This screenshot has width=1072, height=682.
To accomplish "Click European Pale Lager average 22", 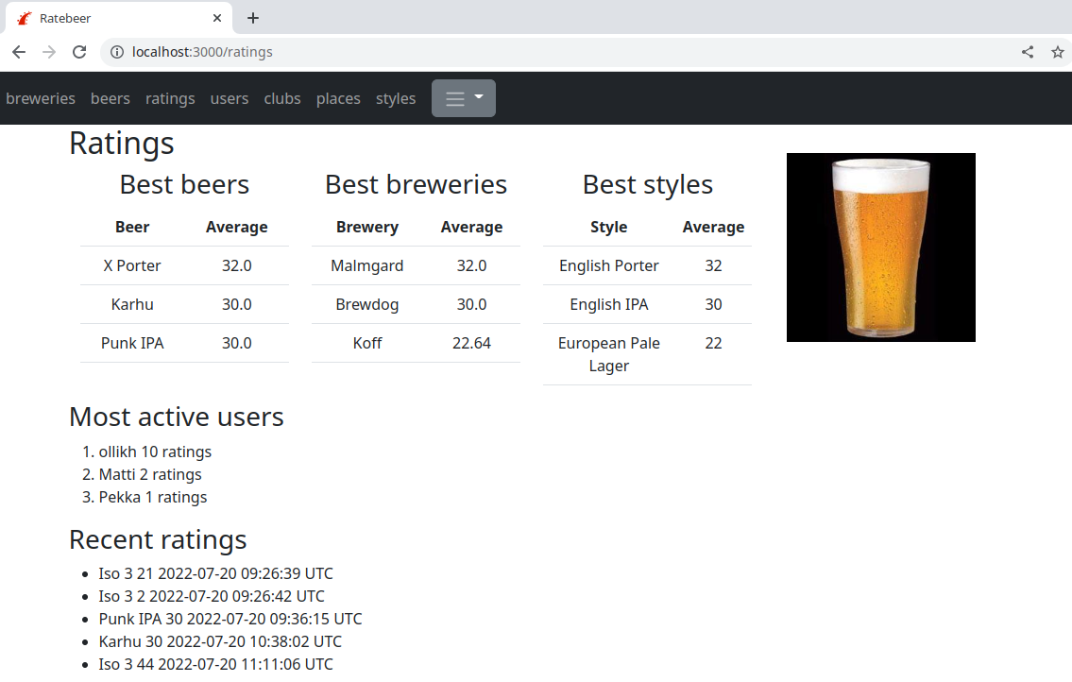I will (713, 344).
